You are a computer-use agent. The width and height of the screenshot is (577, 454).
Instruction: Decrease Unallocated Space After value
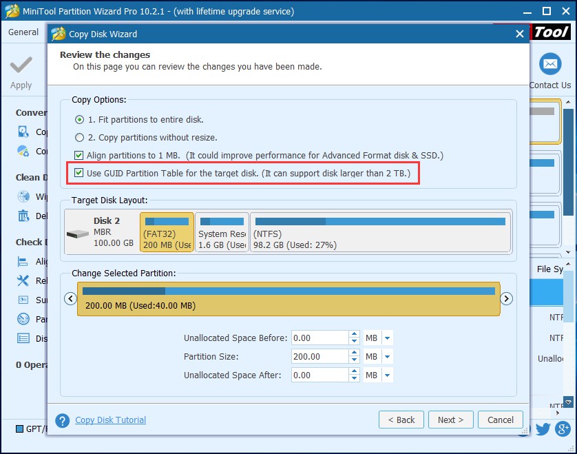pyautogui.click(x=354, y=378)
